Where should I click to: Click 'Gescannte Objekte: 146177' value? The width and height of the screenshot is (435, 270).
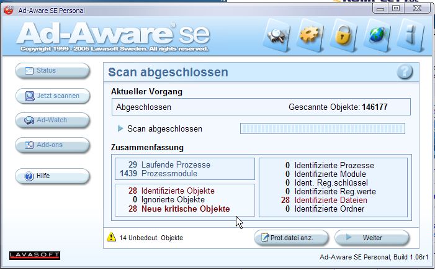coord(338,107)
